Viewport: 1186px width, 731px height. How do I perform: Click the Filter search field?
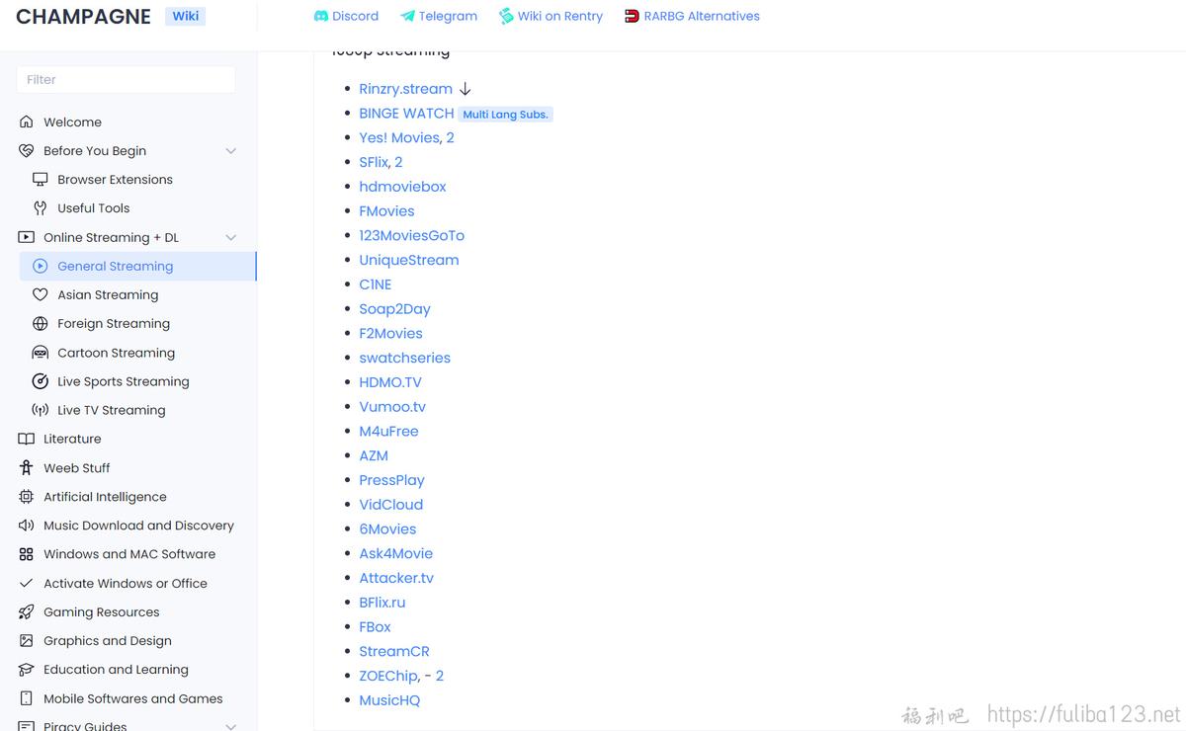(126, 79)
